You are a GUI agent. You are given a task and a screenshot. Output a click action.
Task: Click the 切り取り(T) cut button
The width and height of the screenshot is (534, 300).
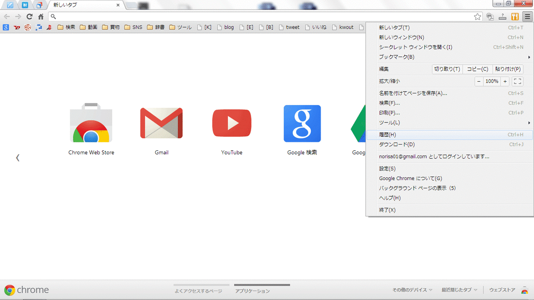pos(447,69)
